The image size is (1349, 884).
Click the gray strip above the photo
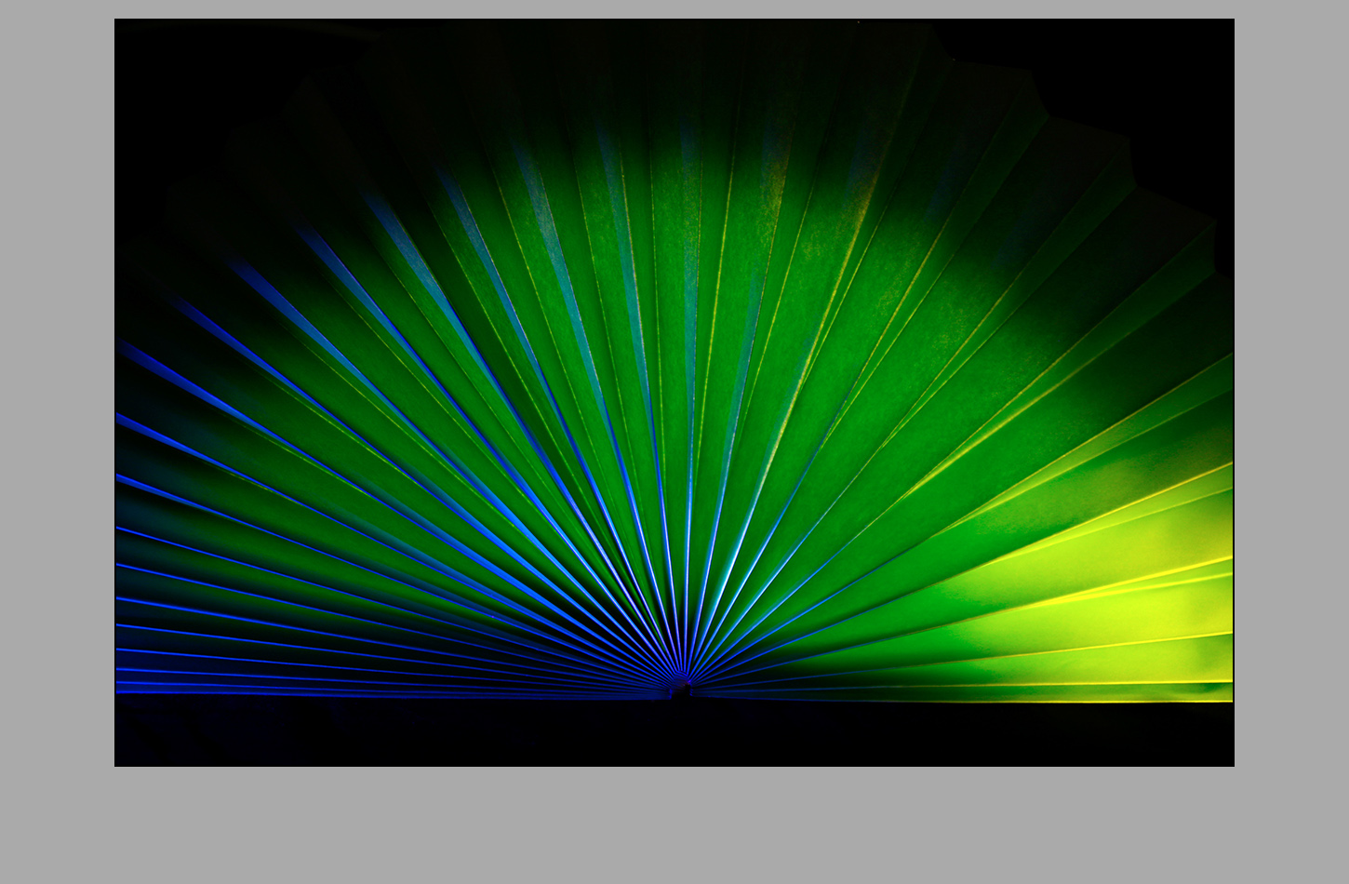pos(674,8)
